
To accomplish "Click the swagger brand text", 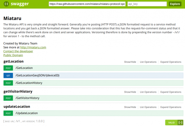I will 20,4.
